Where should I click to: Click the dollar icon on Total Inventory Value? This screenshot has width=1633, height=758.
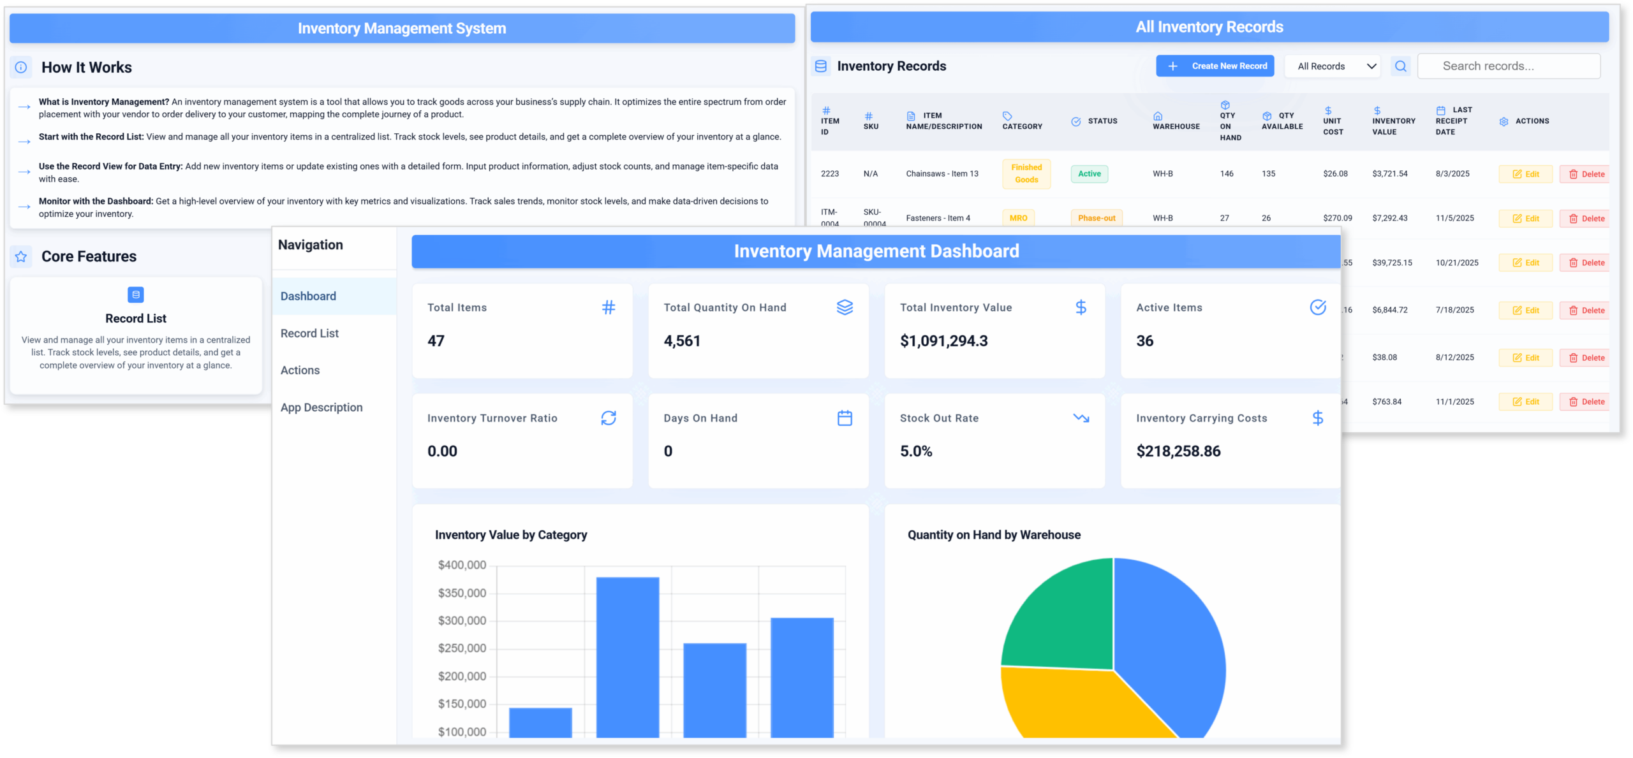coord(1081,307)
